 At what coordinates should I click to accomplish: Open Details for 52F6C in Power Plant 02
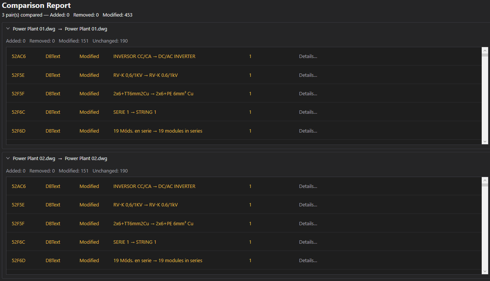308,242
